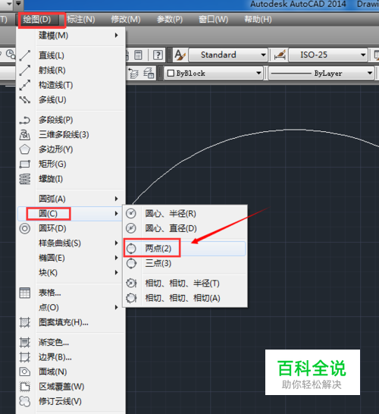Image resolution: width=379 pixels, height=414 pixels.
Task: Open the Dimension (标注) menu
Action: [81, 20]
